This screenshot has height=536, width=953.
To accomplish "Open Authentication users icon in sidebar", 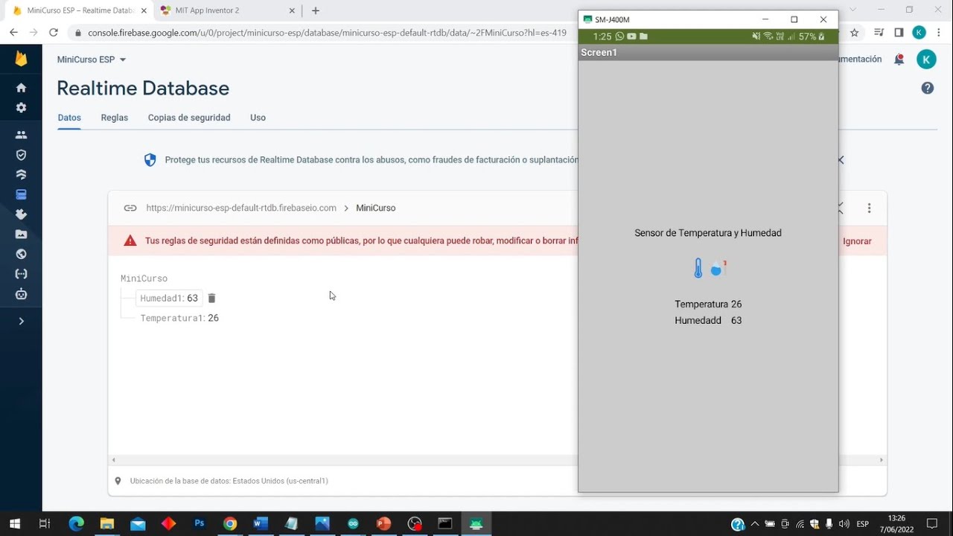I will [x=21, y=135].
